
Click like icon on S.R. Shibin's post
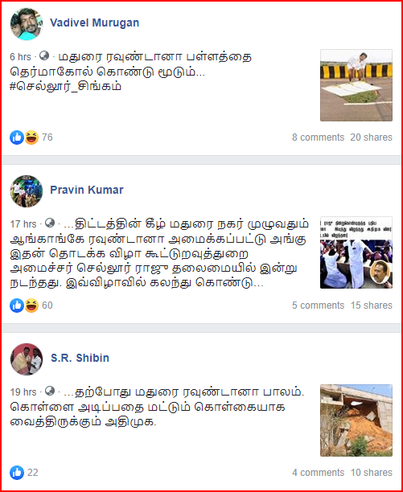pyautogui.click(x=17, y=473)
